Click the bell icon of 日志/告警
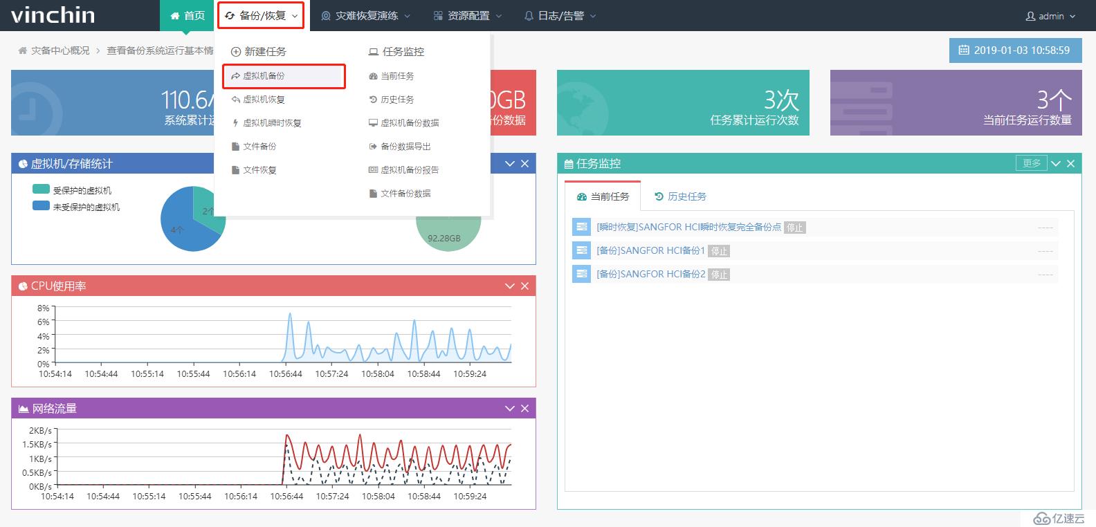Viewport: 1096px width, 527px height. (529, 15)
